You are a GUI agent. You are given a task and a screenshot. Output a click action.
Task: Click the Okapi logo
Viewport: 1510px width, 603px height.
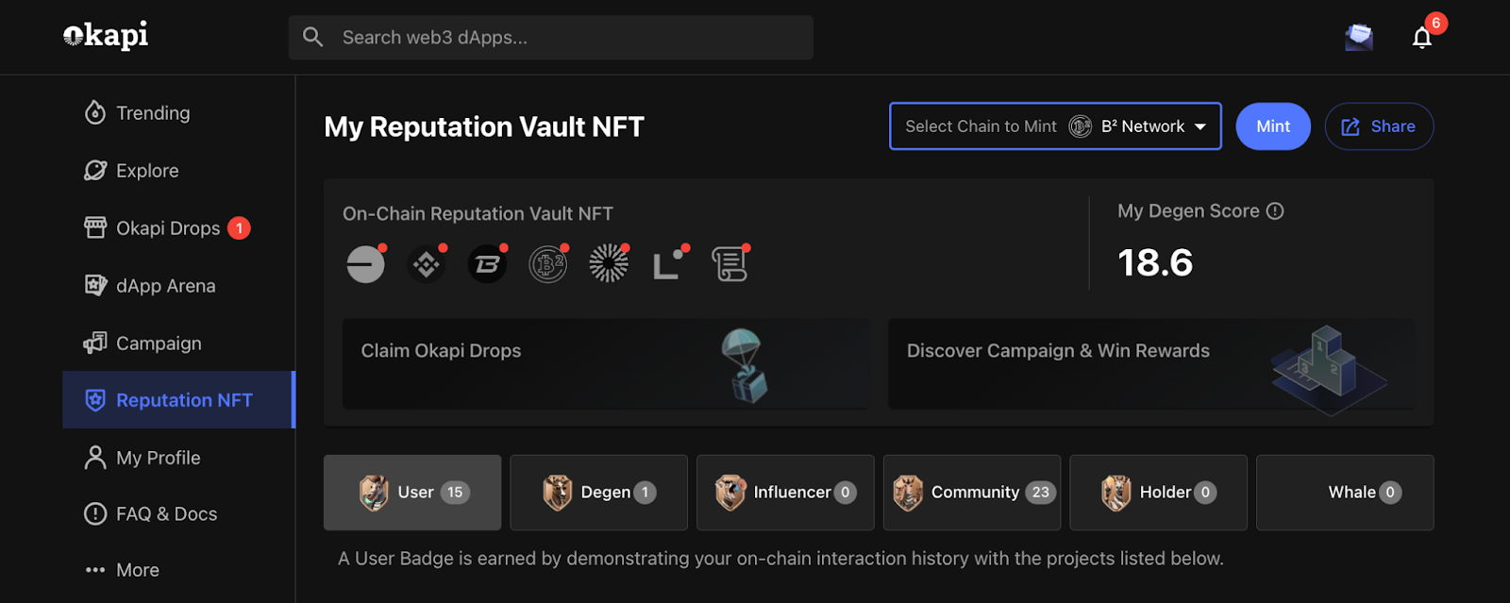coord(106,36)
